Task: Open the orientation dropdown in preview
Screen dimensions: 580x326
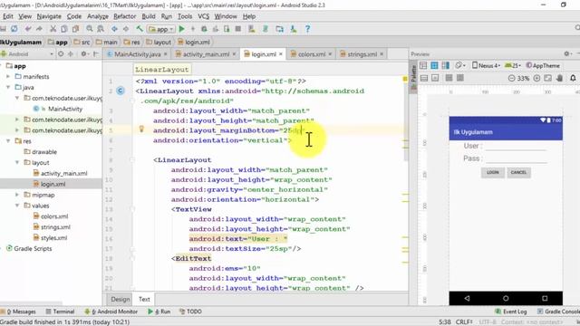Action: [x=460, y=65]
